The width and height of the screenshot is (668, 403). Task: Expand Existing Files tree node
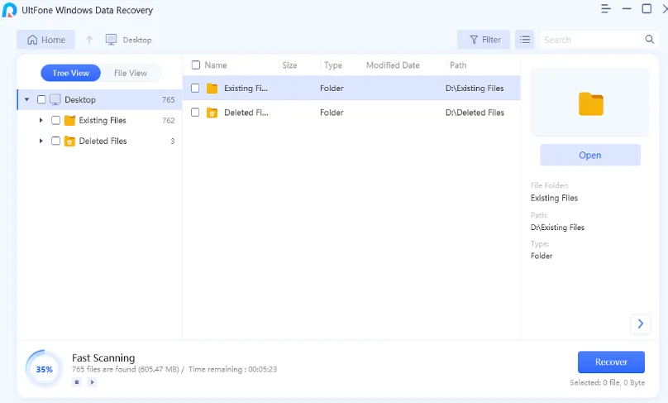coord(41,120)
